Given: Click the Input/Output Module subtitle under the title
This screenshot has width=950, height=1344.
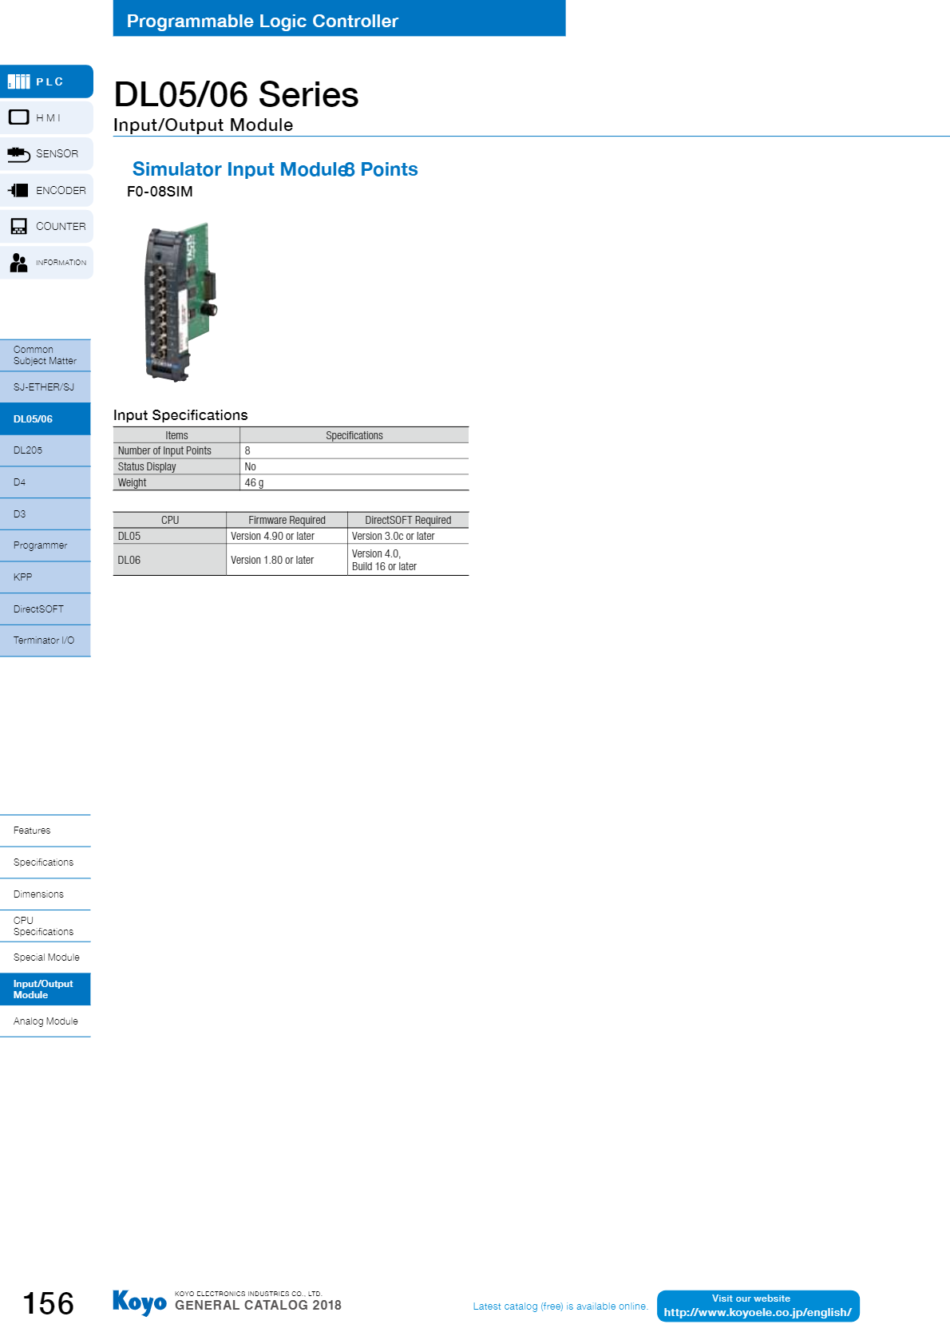Looking at the screenshot, I should click(203, 125).
